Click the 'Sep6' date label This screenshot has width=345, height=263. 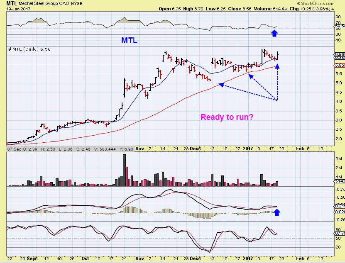[32, 258]
